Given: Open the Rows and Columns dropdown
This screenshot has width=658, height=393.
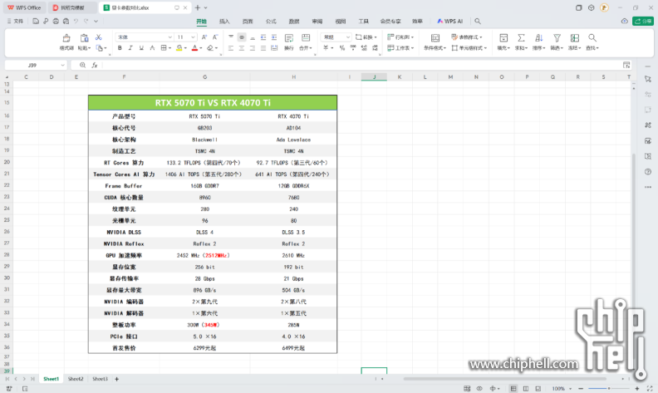Looking at the screenshot, I should pyautogui.click(x=400, y=37).
